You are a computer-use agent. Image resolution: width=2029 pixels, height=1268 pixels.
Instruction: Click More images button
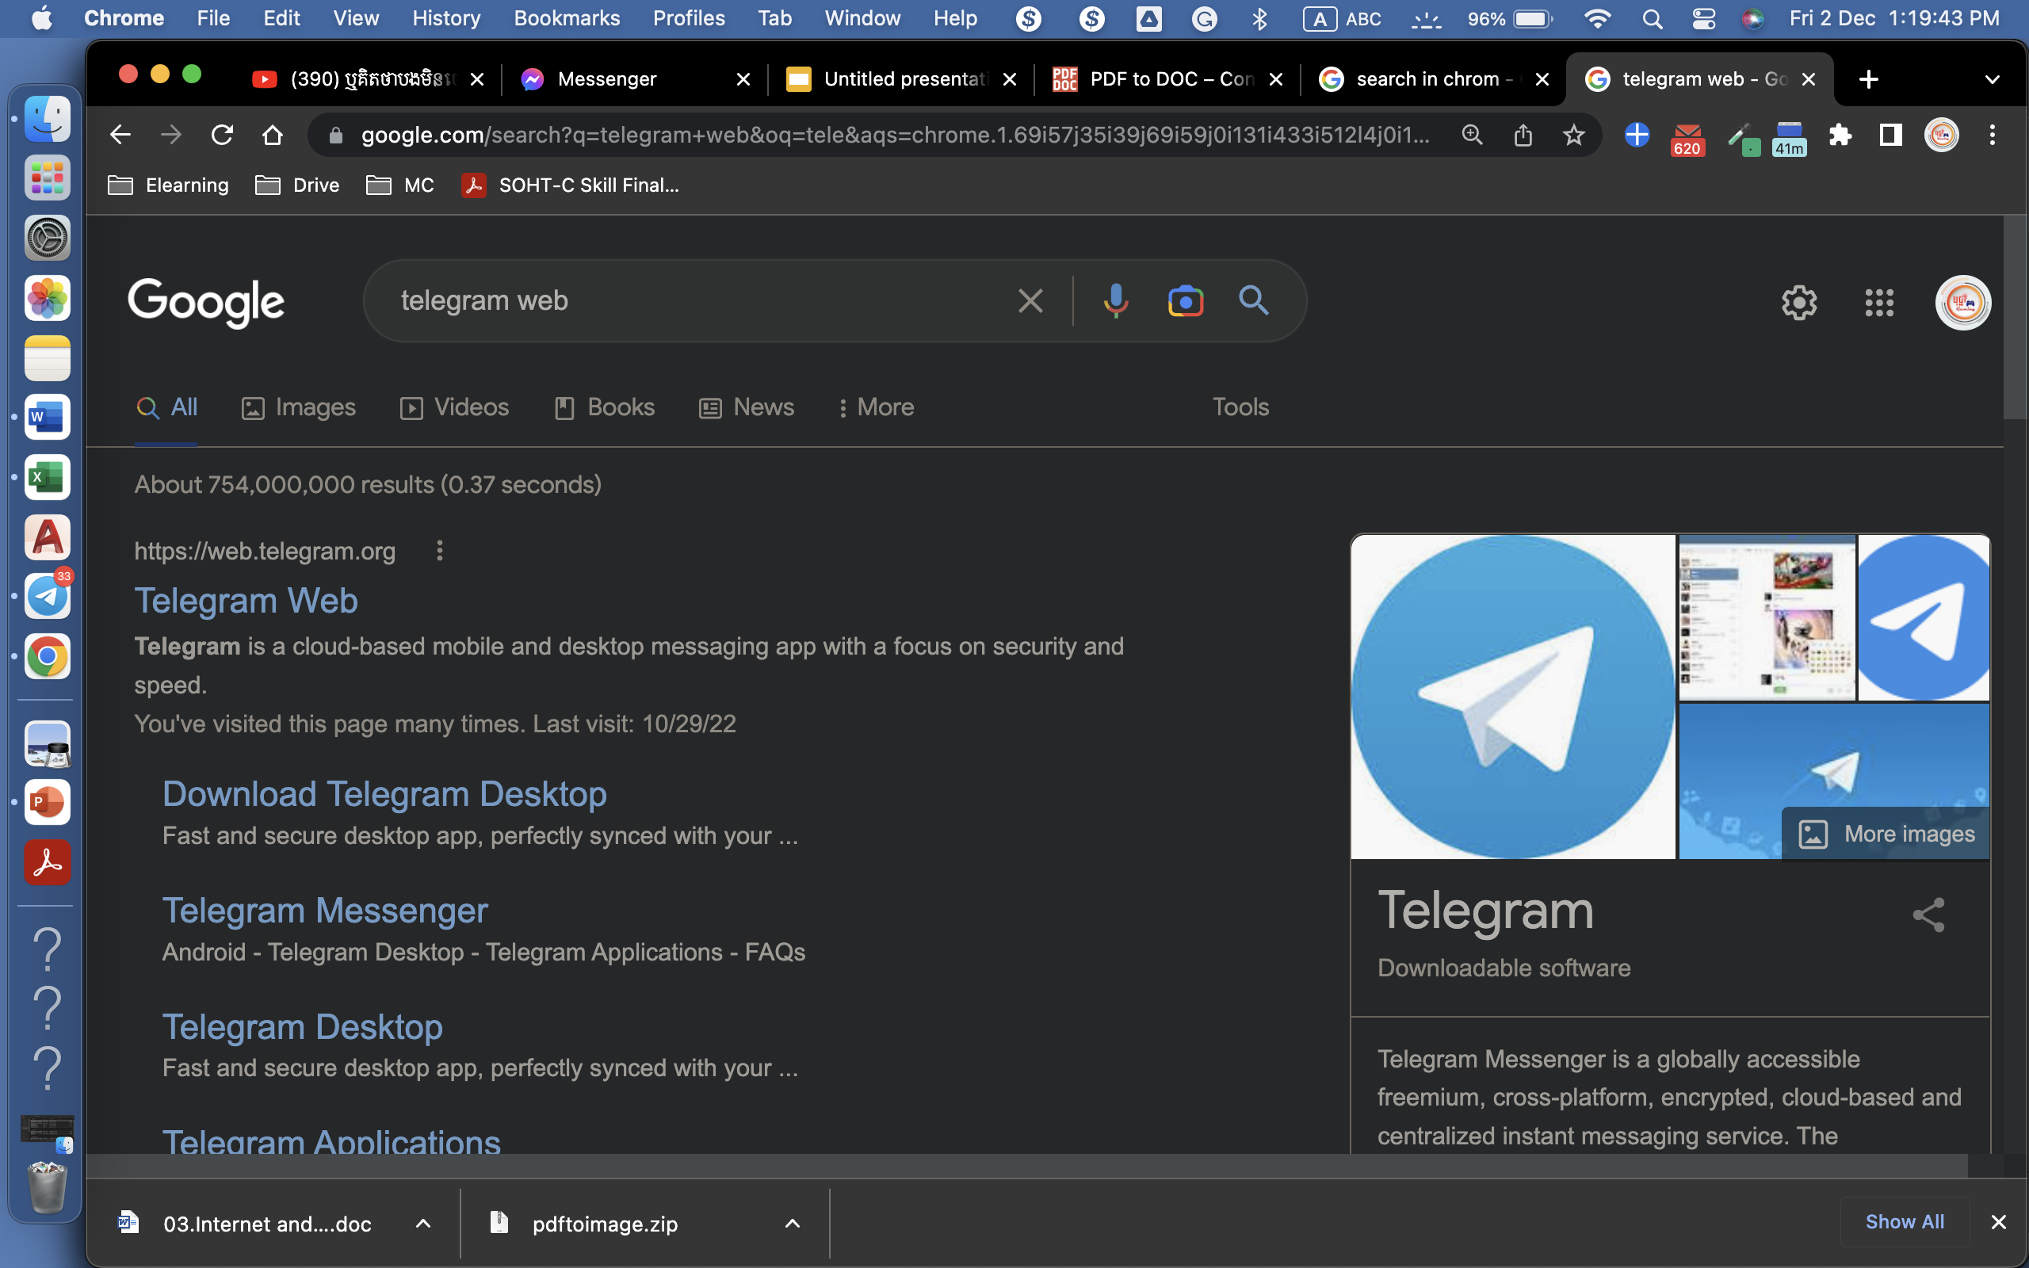click(1886, 834)
